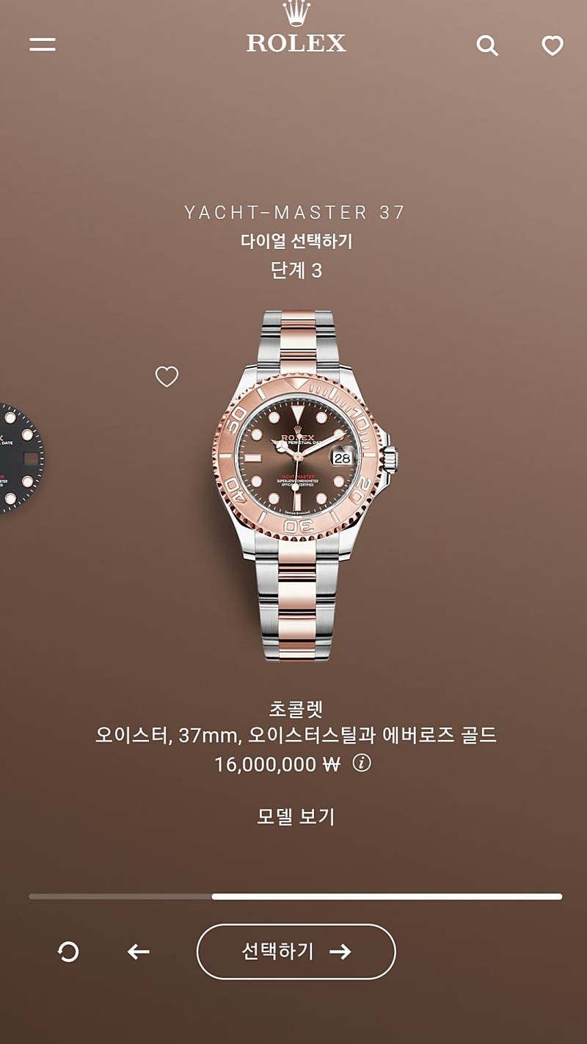Image resolution: width=587 pixels, height=1044 pixels.
Task: Click the 오이스터, 37mm description line
Action: (x=296, y=735)
